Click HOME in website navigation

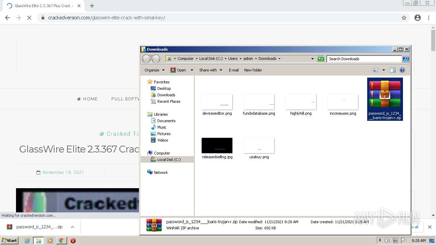(x=87, y=99)
